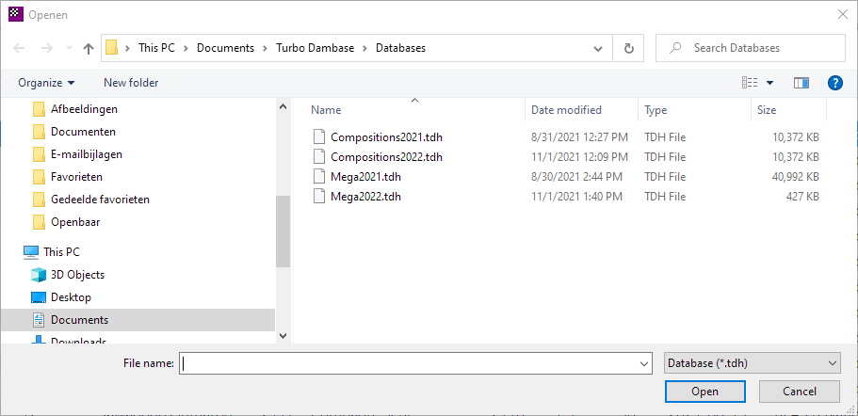Go up one folder level

(x=89, y=48)
